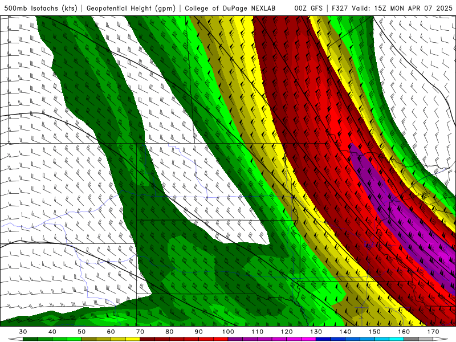Image resolution: width=456 pixels, height=342 pixels.
Task: Click the legend label '150'
Action: point(374,332)
